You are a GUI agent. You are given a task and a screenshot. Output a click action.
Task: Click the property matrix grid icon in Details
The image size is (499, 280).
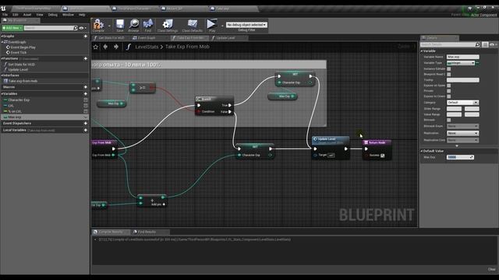pyautogui.click(x=485, y=44)
